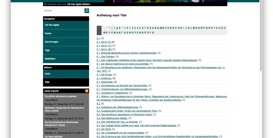
Task: Jump to titles starting with Q
Action: click(x=207, y=28)
